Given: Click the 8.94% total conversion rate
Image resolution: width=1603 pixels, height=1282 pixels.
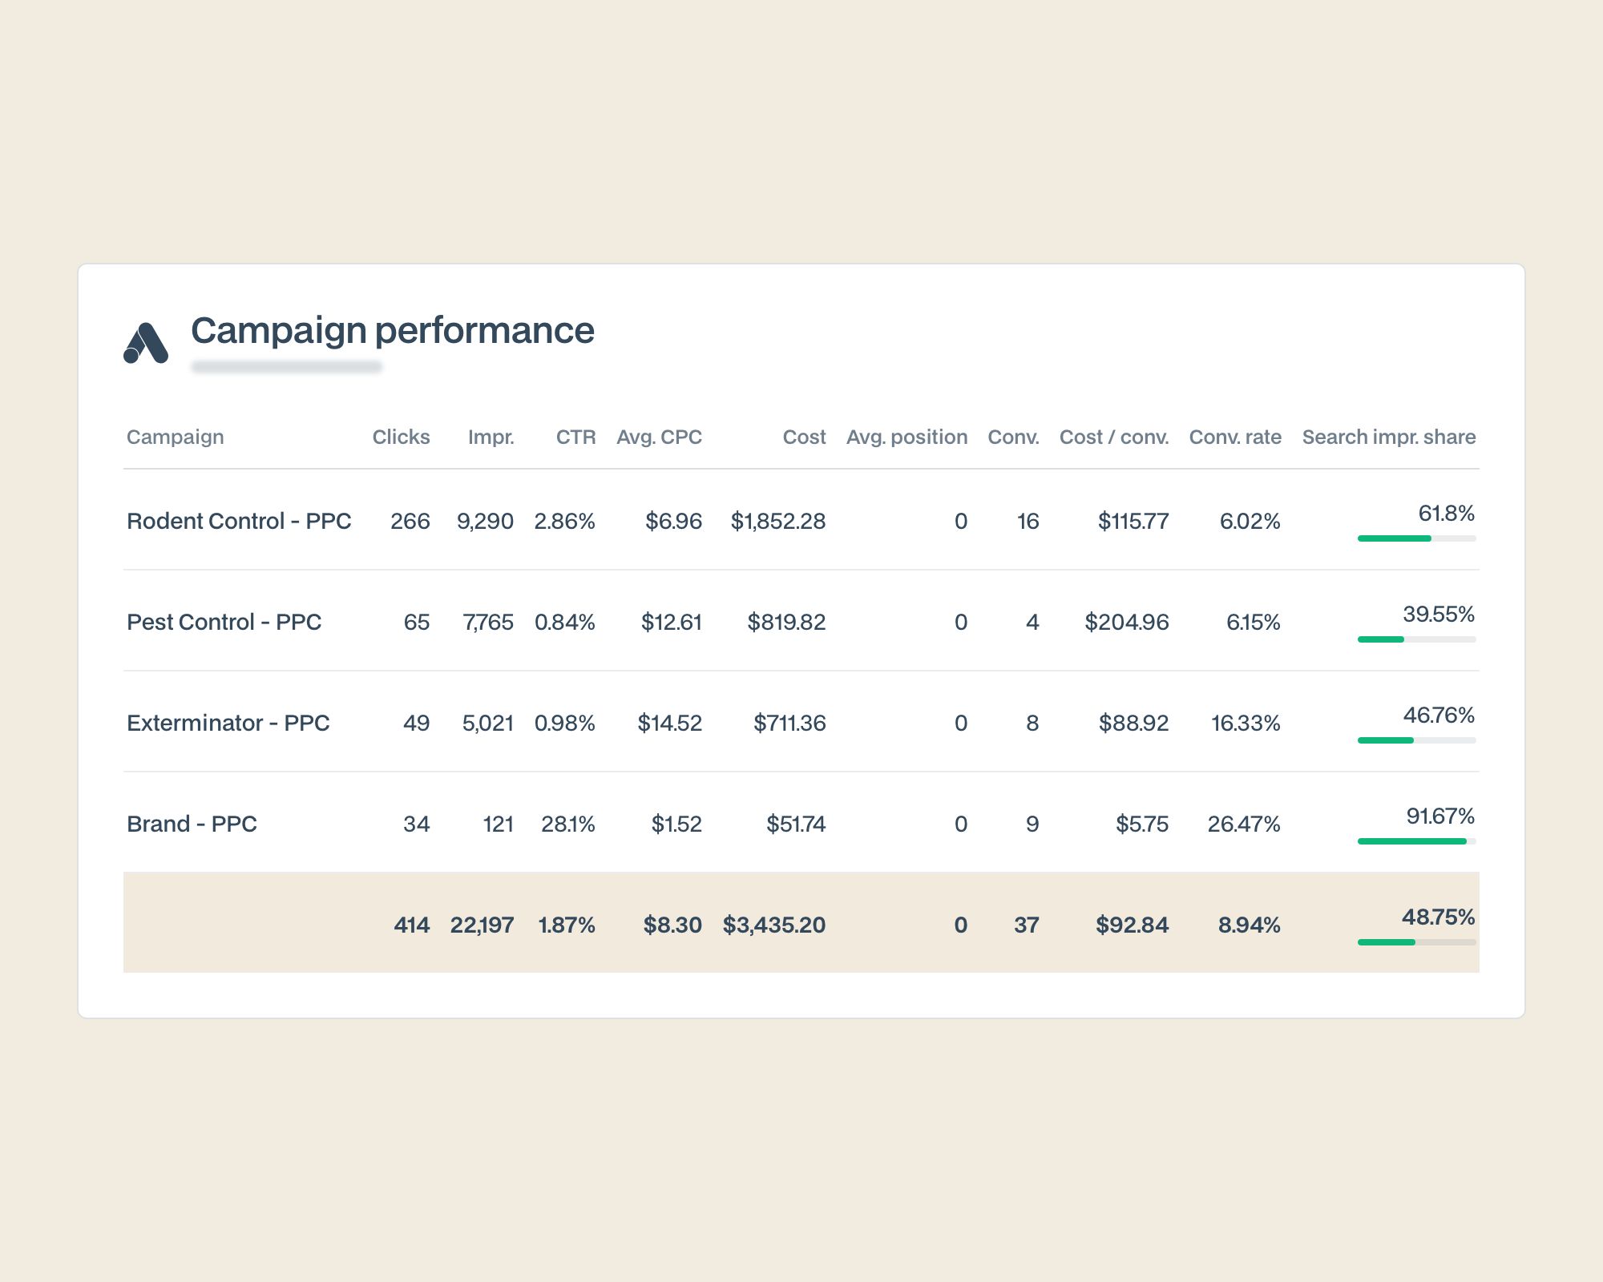Looking at the screenshot, I should (1250, 925).
